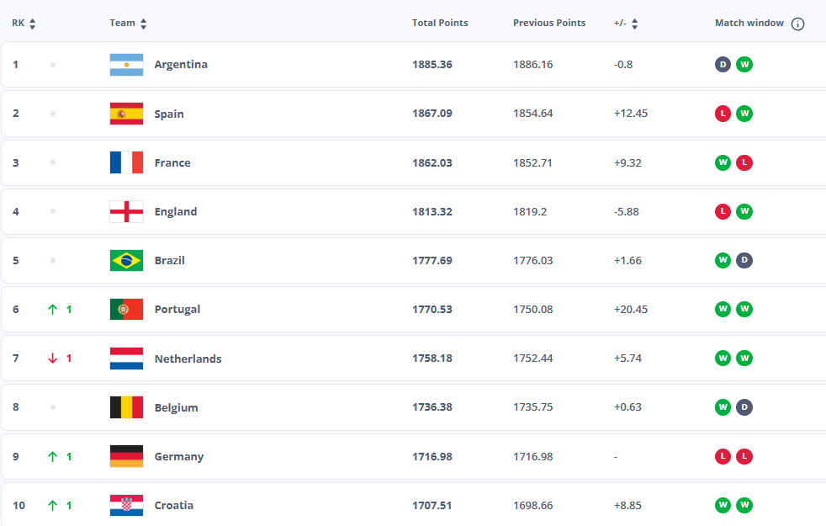Click Croatia's flag icon
826x526 pixels.
(126, 505)
